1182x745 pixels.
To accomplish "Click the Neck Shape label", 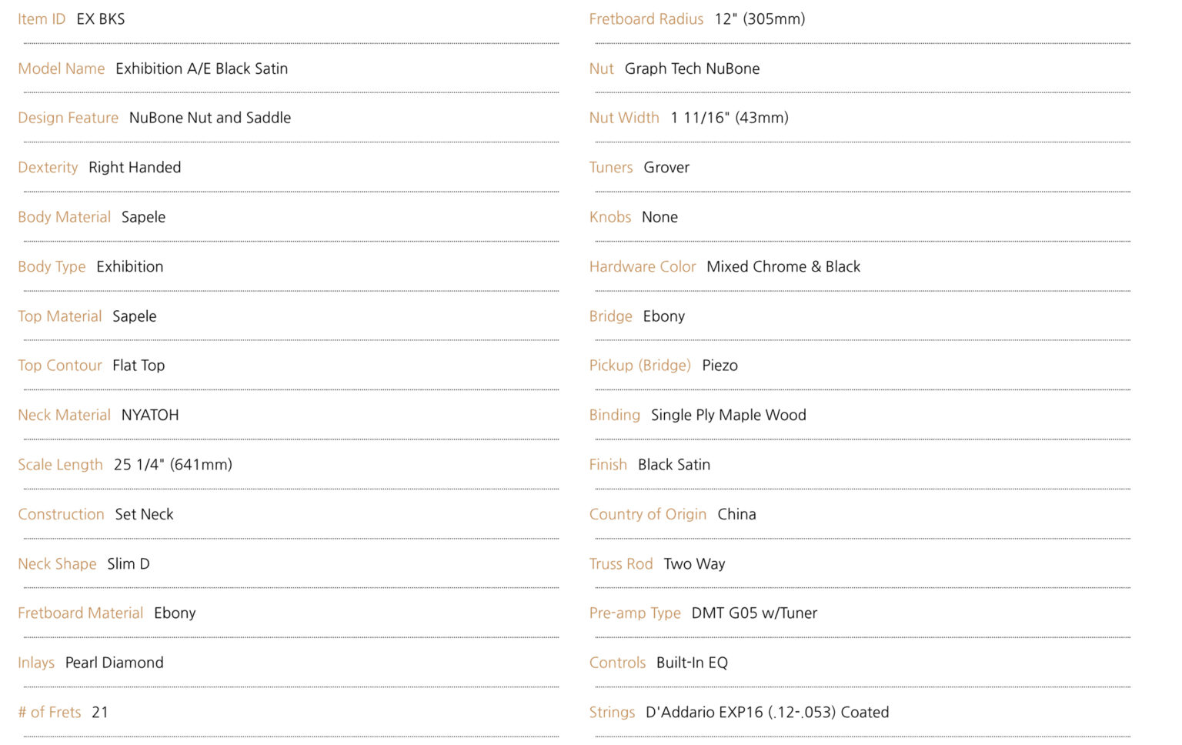I will pos(57,564).
